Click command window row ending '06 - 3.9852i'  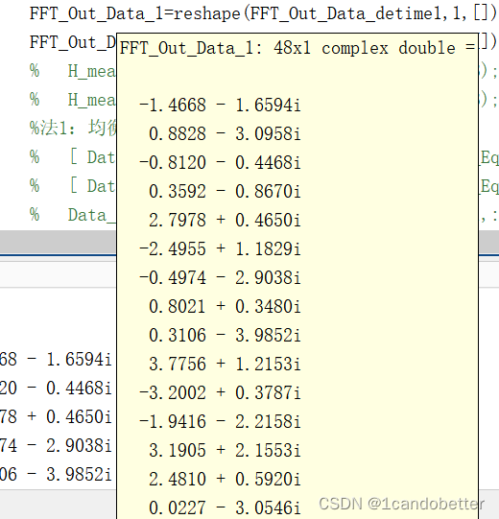56,475
